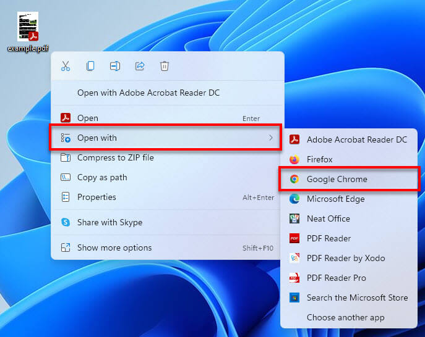Click the Acrobat icon beside Open
Viewport: 425px width, 337px height.
[x=66, y=118]
